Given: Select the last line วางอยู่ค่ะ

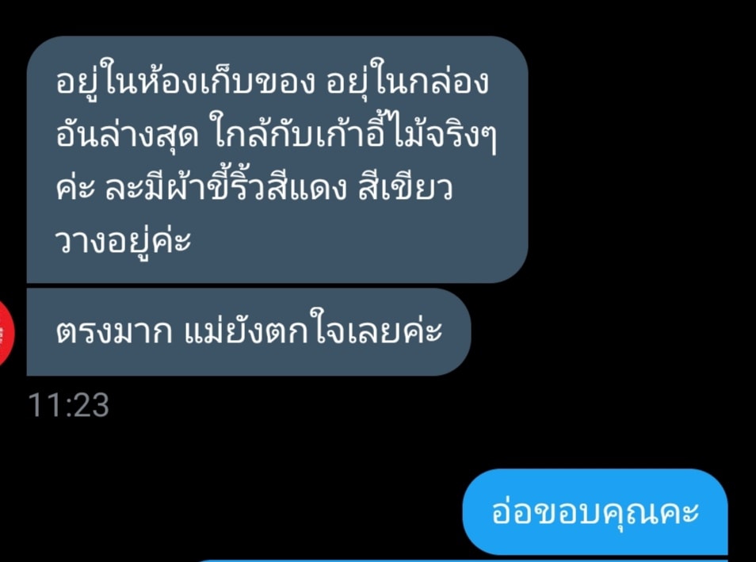Looking at the screenshot, I should tap(124, 241).
